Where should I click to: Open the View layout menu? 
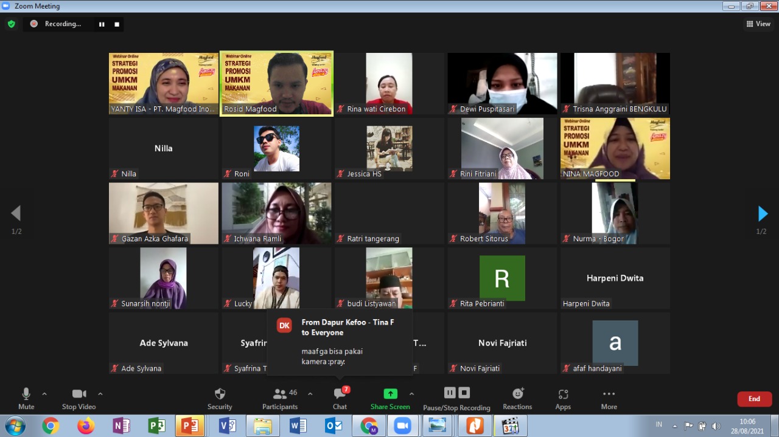[x=758, y=24]
